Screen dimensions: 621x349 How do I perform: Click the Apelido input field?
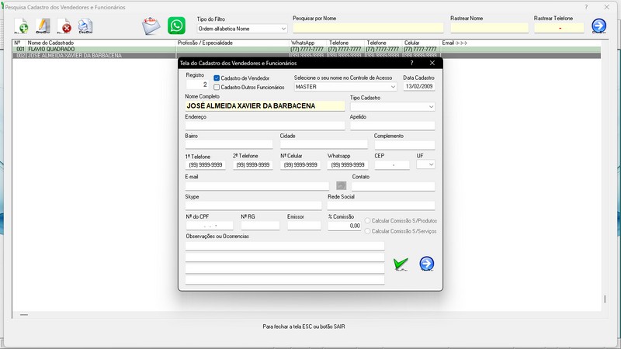(x=393, y=126)
